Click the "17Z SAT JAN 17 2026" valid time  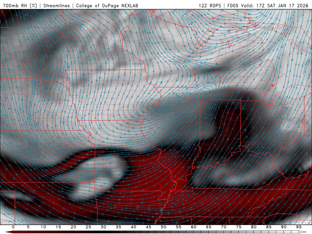point(282,5)
